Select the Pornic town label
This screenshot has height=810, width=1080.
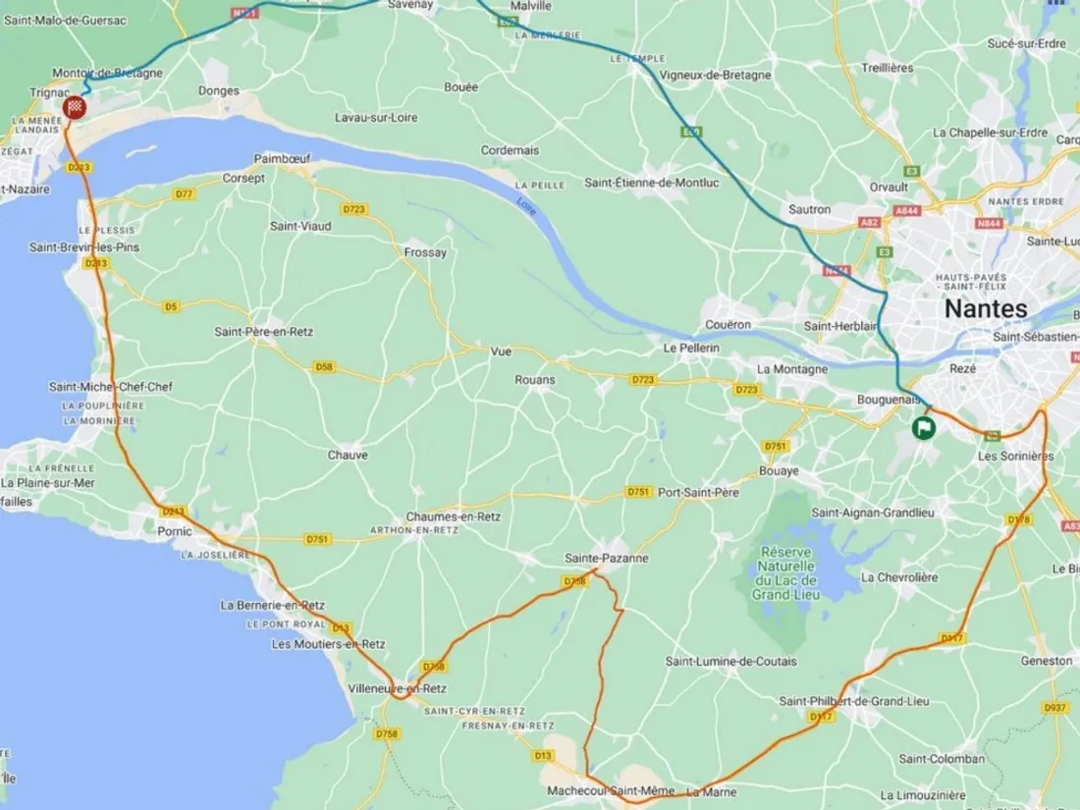(x=174, y=531)
